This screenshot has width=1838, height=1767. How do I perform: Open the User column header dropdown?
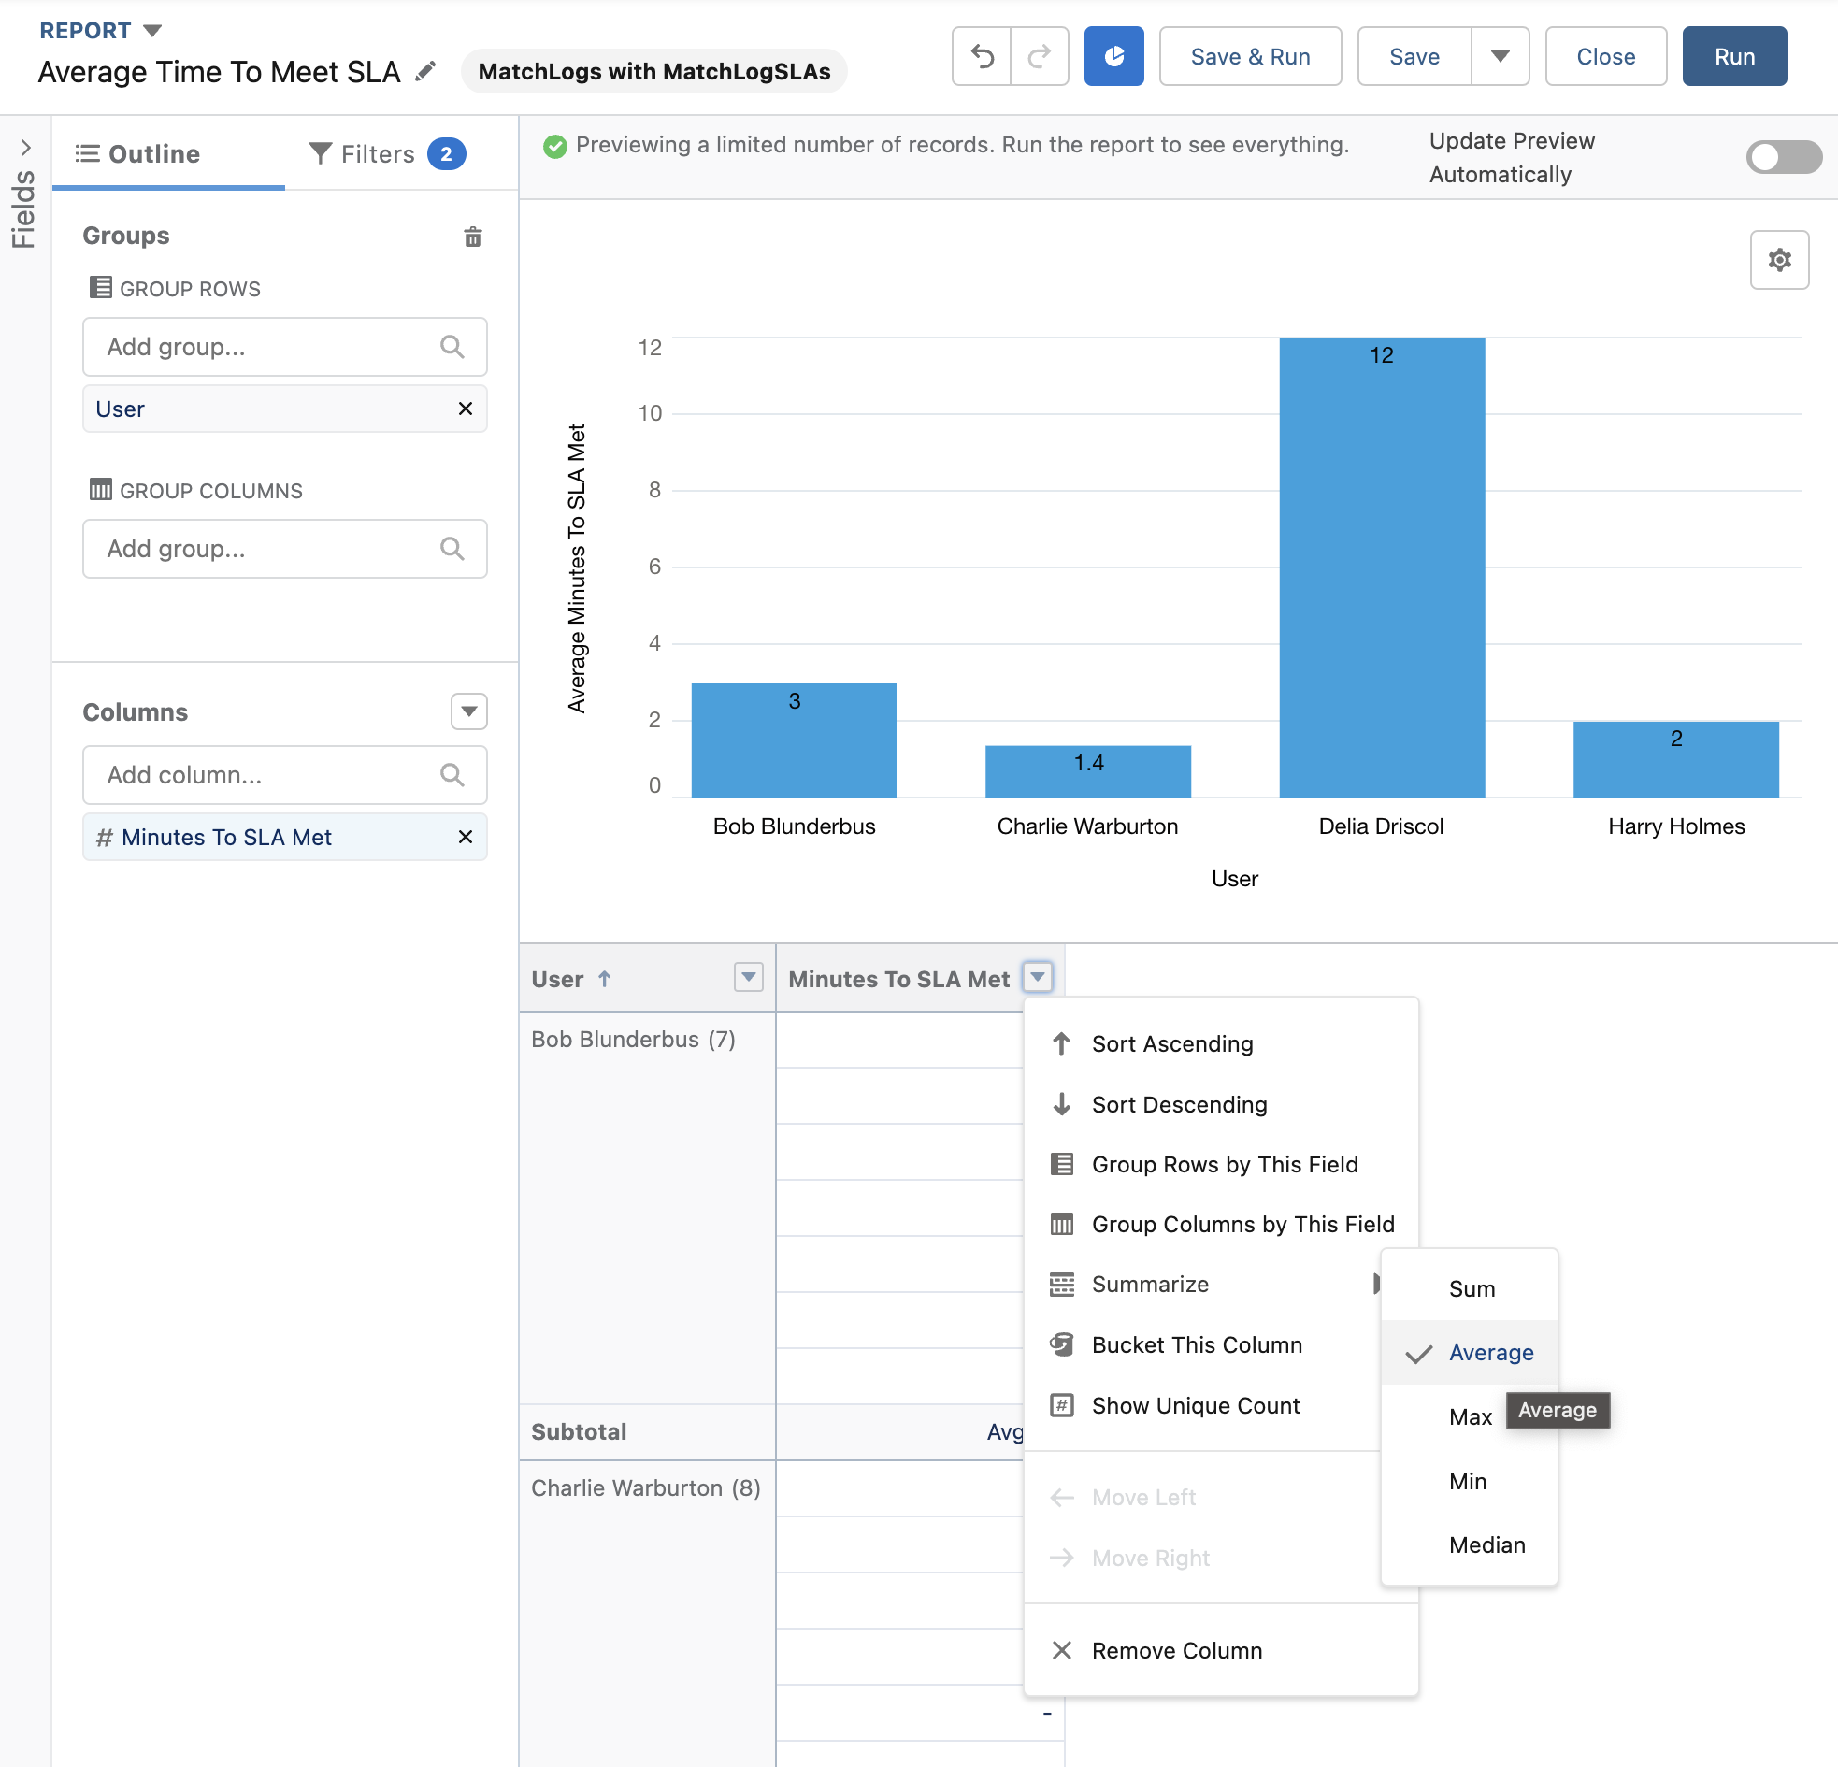(747, 976)
